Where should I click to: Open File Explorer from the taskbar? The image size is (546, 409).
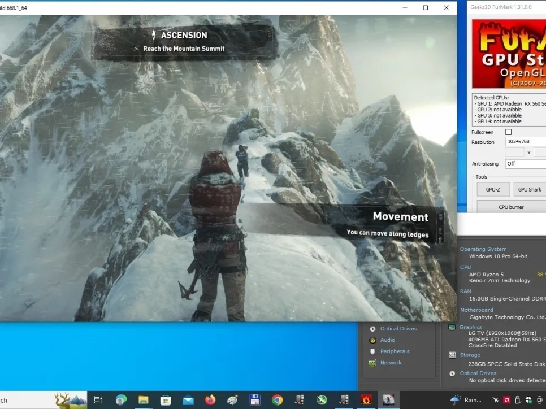coord(143,400)
